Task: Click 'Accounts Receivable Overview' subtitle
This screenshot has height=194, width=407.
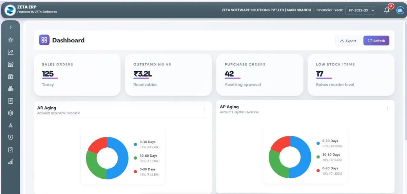Action: click(58, 113)
